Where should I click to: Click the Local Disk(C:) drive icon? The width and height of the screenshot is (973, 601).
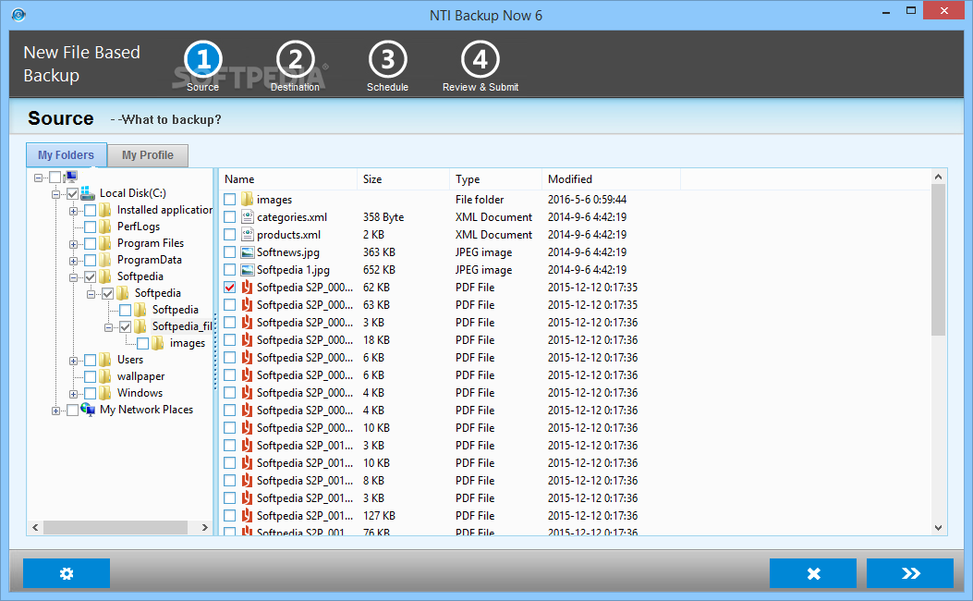click(88, 193)
